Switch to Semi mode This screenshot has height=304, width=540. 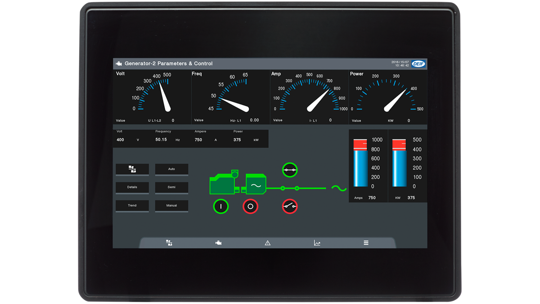171,187
